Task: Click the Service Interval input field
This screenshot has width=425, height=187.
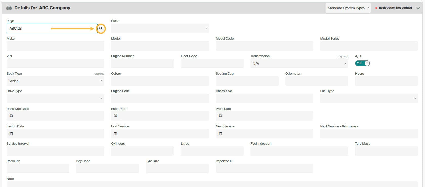Action: coord(55,151)
